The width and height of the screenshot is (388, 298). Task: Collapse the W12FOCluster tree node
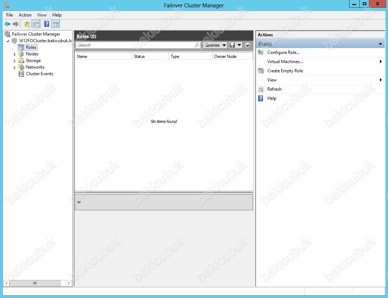tap(8, 41)
